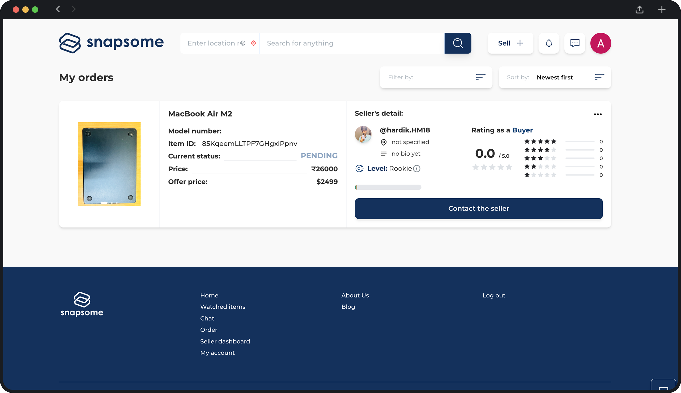Click the level coin icon beside Level
Screen dimensions: 681x393
[x=359, y=169]
